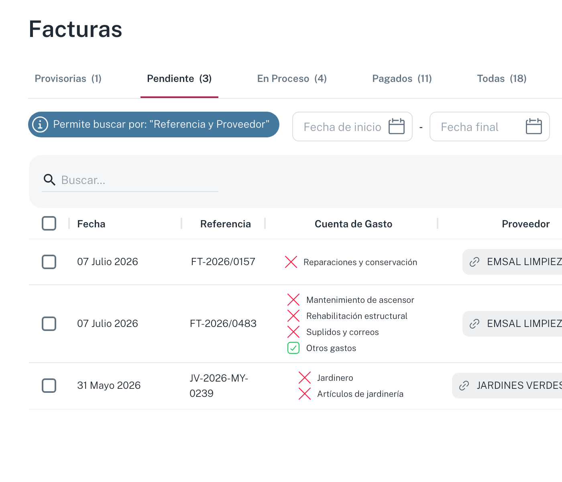
Task: Check the box for invoice FT-2026/0157
Action: click(49, 262)
